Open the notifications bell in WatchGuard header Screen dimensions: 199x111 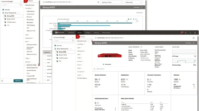[x=181, y=32]
